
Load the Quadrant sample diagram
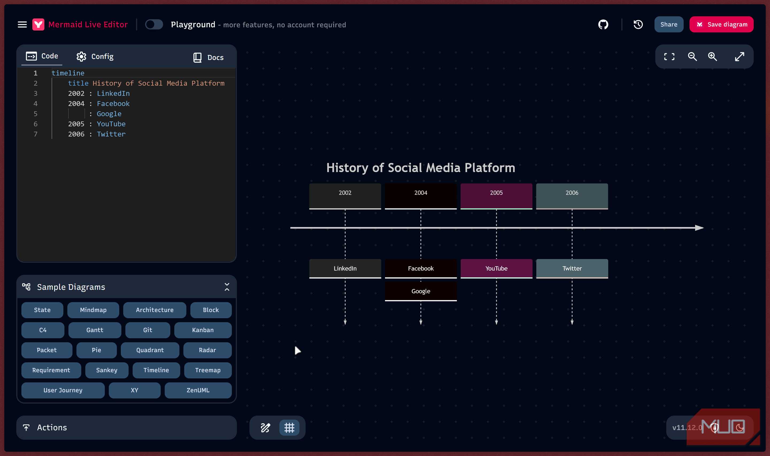[150, 350]
